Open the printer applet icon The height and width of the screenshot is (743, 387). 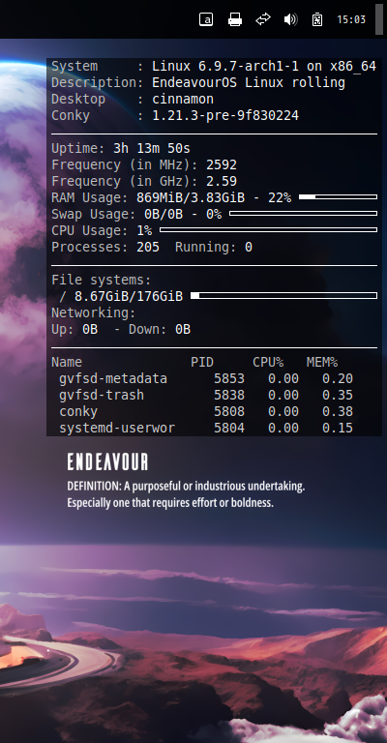(x=235, y=19)
